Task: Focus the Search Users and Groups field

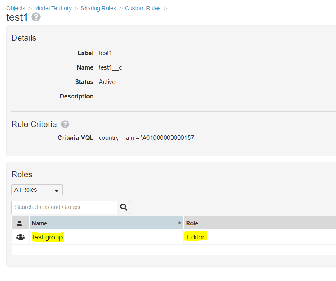Action: coord(64,207)
